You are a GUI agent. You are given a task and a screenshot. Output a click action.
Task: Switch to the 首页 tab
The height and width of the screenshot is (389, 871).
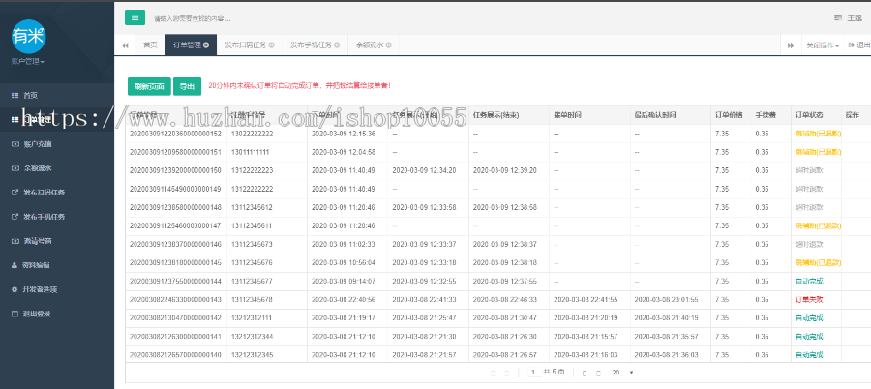click(x=150, y=45)
